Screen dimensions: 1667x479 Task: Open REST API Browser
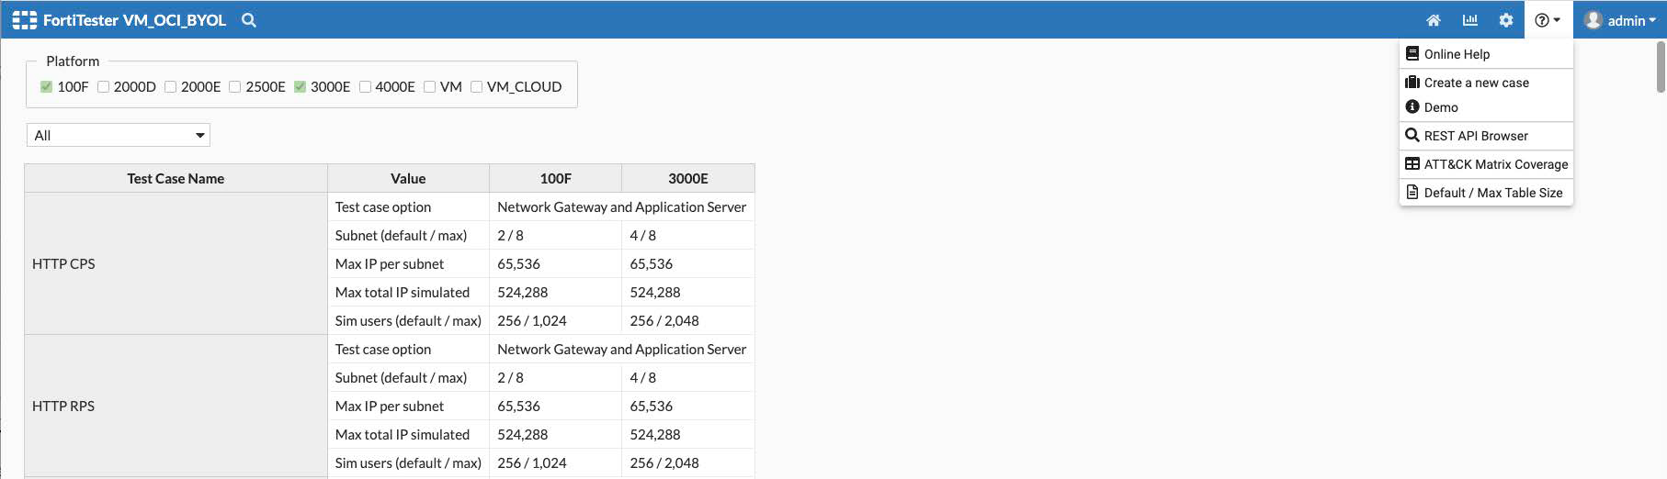[x=1486, y=136]
